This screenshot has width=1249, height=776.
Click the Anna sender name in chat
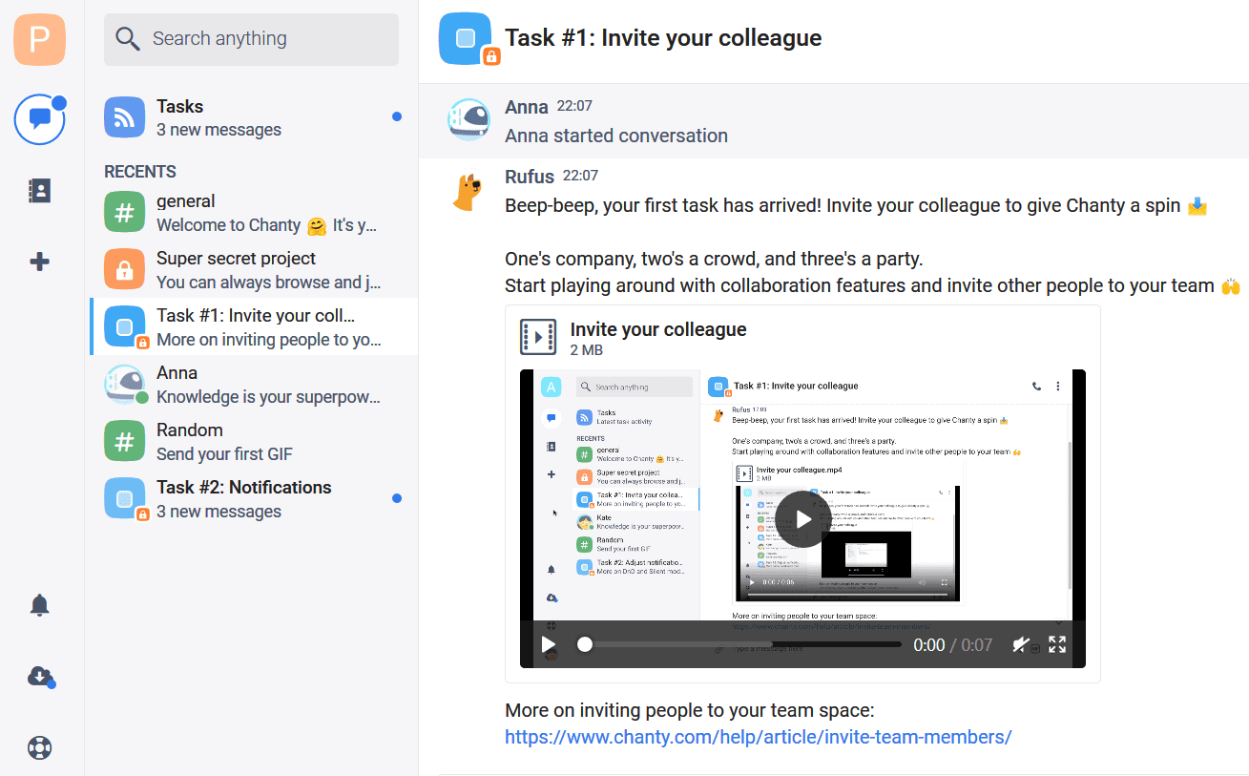click(x=527, y=107)
